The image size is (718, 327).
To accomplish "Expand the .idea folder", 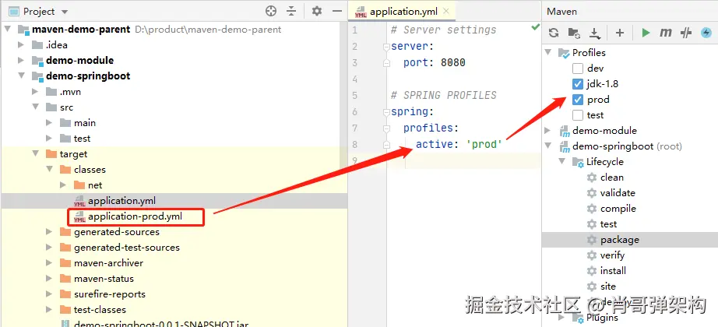I will click(x=21, y=45).
